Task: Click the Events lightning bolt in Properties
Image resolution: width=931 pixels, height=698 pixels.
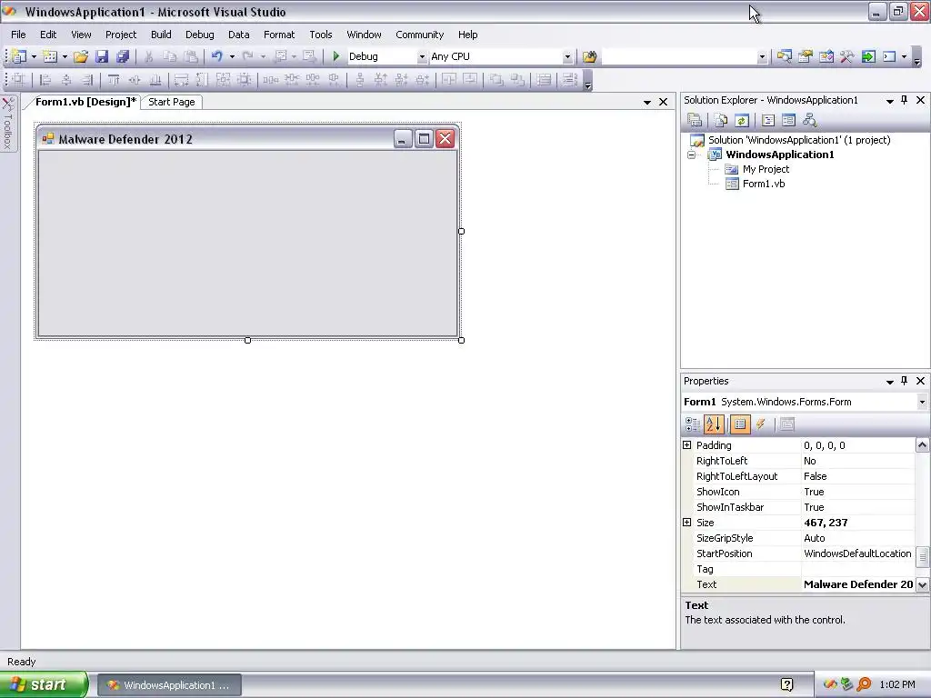Action: (x=761, y=424)
